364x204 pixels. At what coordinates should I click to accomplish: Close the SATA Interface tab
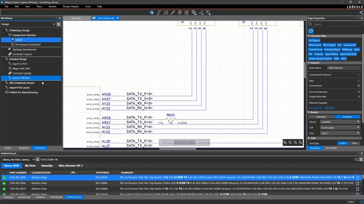point(117,18)
